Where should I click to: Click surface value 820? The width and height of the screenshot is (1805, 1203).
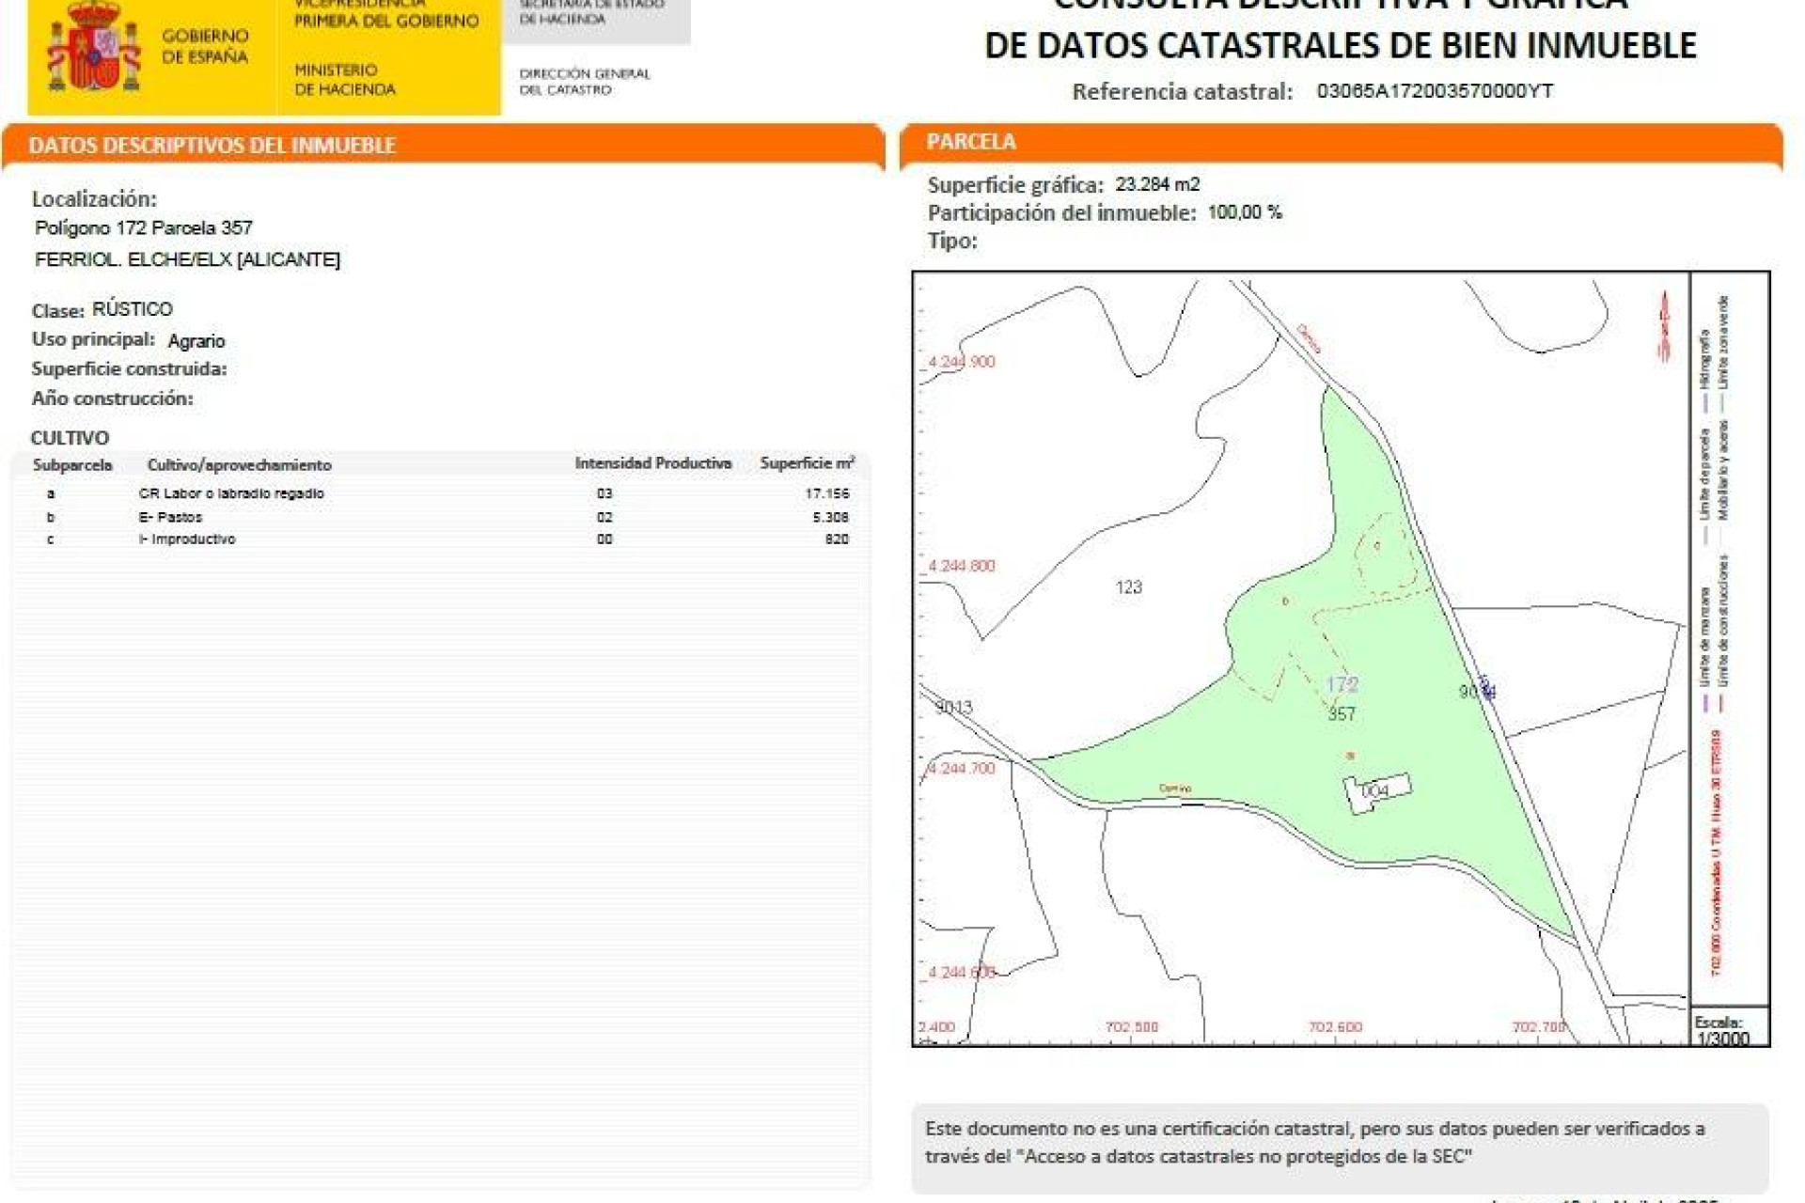click(x=837, y=539)
